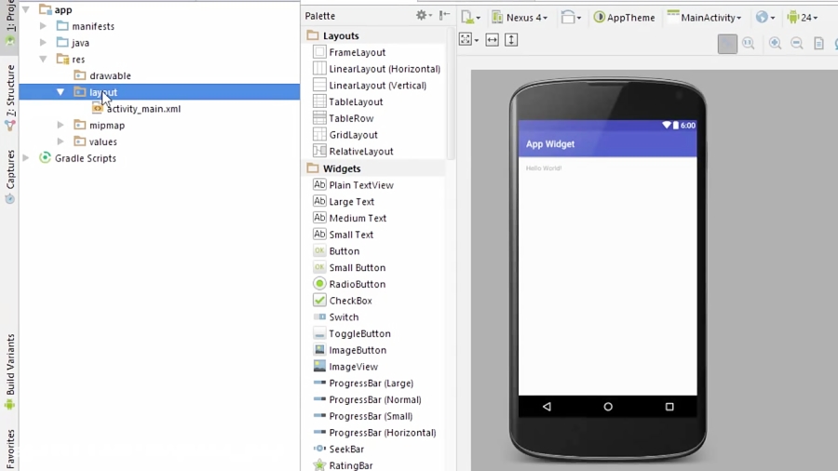This screenshot has width=838, height=471.
Task: Zoom in on the design preview
Action: [775, 43]
